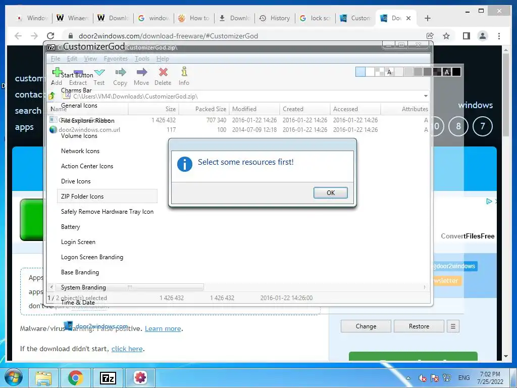Open File Explorer from the taskbar
517x388 pixels.
[43, 378]
